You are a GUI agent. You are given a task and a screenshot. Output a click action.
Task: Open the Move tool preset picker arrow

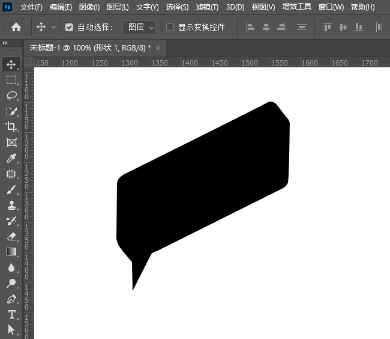(x=54, y=27)
